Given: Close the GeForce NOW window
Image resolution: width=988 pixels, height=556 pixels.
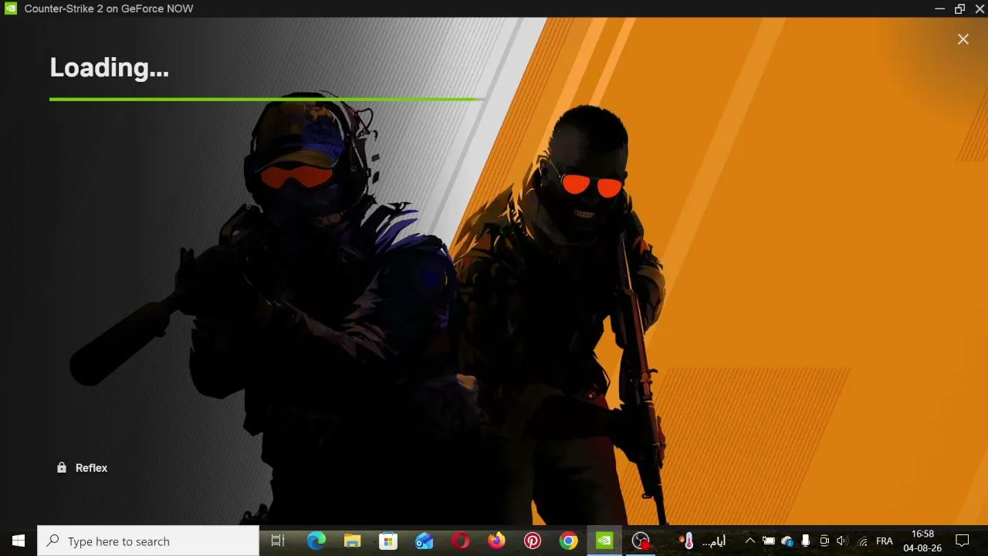Looking at the screenshot, I should coord(980,8).
